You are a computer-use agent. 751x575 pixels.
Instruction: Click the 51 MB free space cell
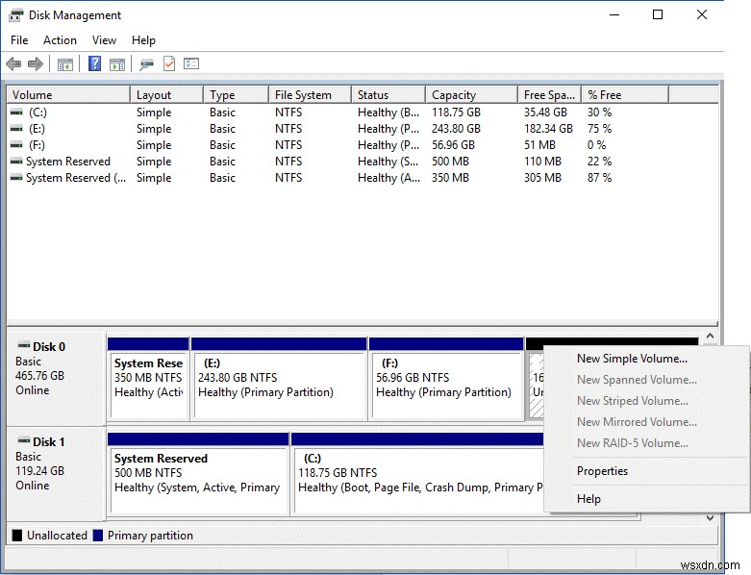(539, 145)
